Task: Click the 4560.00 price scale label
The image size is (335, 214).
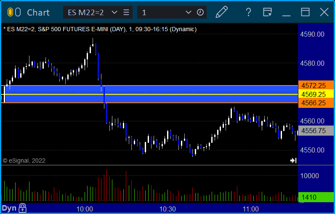Action: point(312,121)
